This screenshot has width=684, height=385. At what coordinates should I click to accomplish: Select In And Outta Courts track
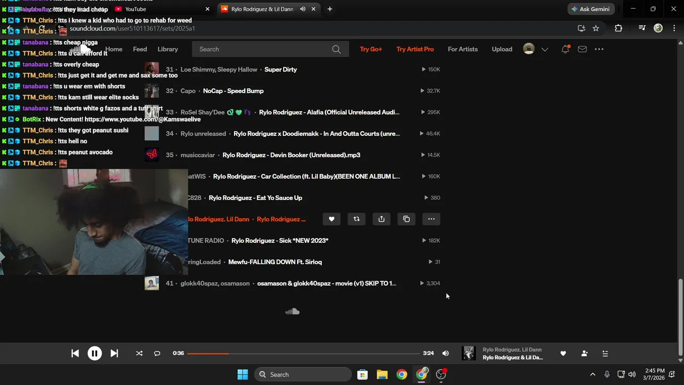(x=316, y=134)
